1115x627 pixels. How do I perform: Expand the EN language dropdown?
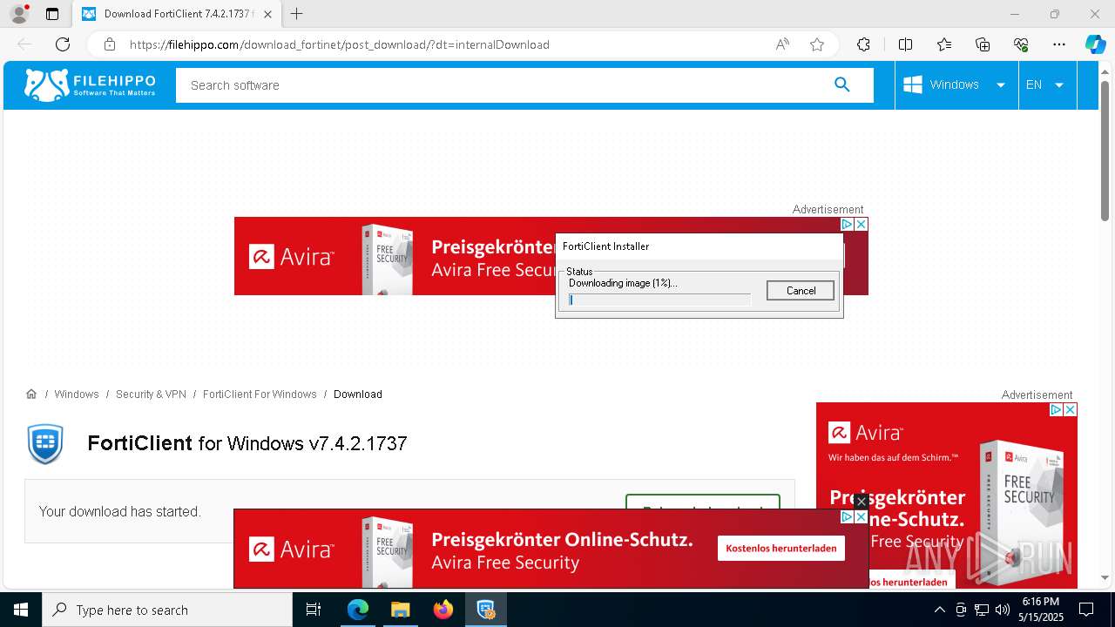coord(1046,84)
